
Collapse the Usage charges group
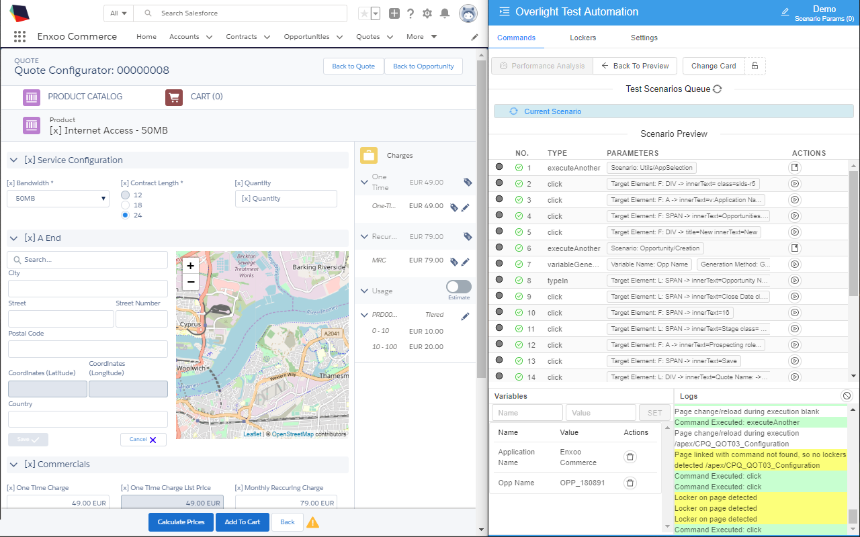point(364,291)
